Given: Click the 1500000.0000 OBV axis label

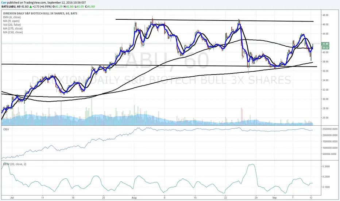Looking at the screenshot, I should pos(330,141).
